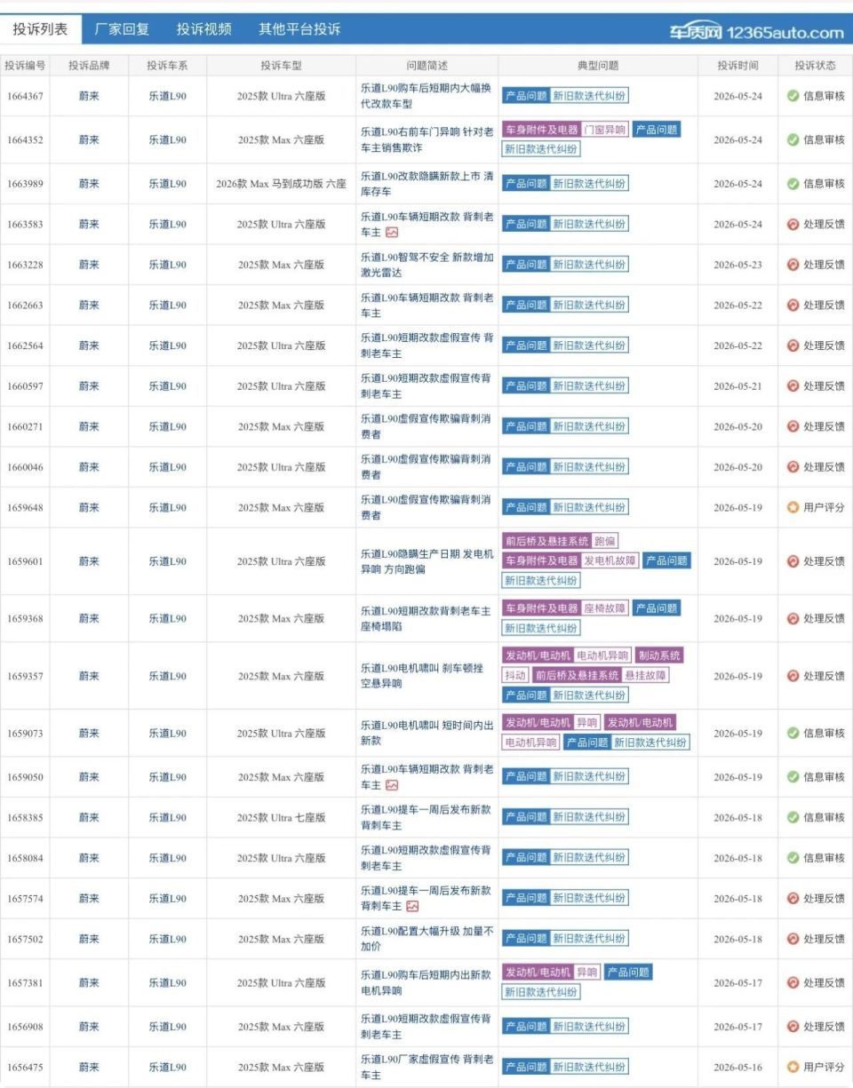The height and width of the screenshot is (1088, 853).
Task: Click 处理反馈 icon for complaint 1660271
Action: point(793,426)
